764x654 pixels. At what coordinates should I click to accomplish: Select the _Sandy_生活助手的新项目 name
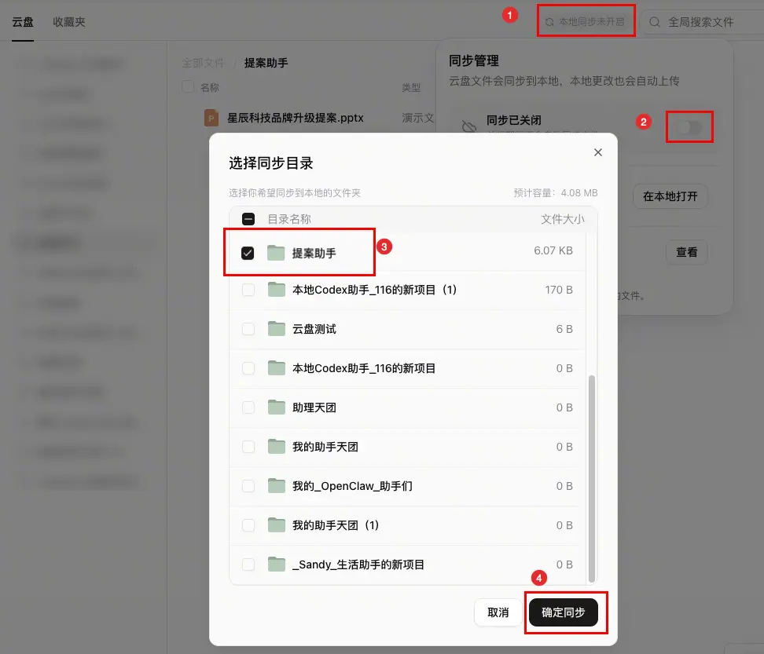[x=358, y=564]
